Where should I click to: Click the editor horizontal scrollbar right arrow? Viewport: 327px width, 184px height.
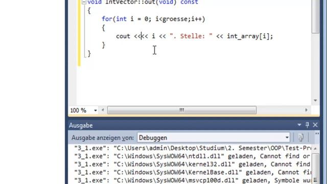(306, 110)
